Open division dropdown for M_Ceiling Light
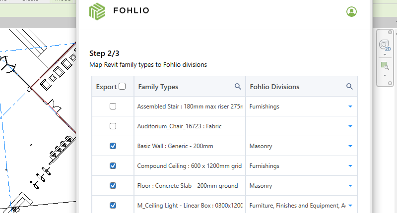 click(350, 206)
